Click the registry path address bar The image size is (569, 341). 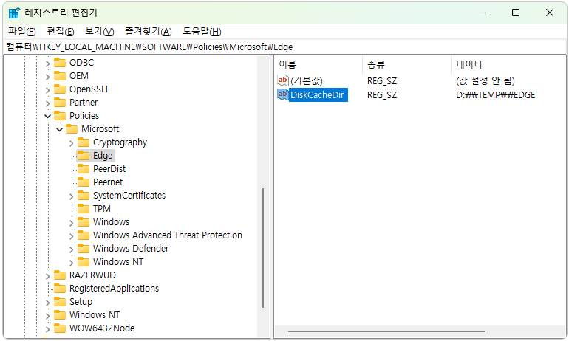284,47
